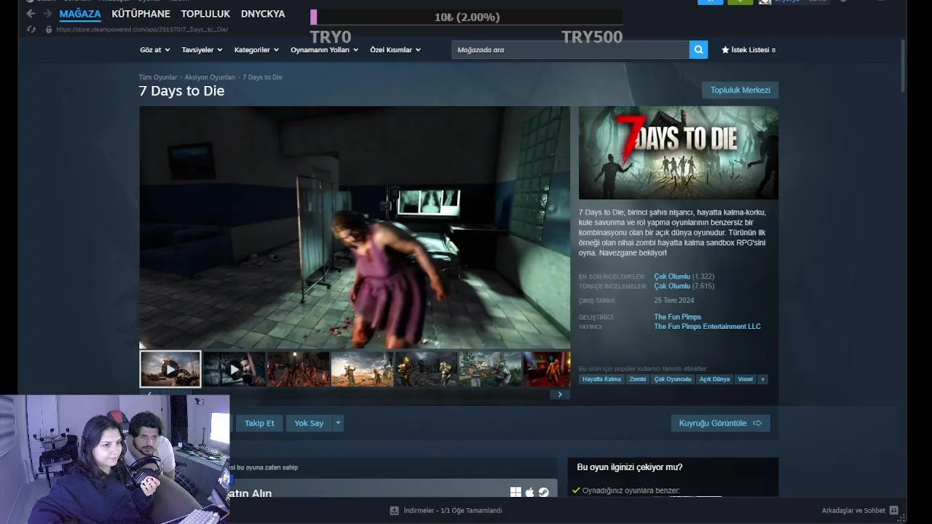Viewport: 932px width, 524px height.
Task: Click the Tüm Oyunlar breadcrumb
Action: pos(158,77)
